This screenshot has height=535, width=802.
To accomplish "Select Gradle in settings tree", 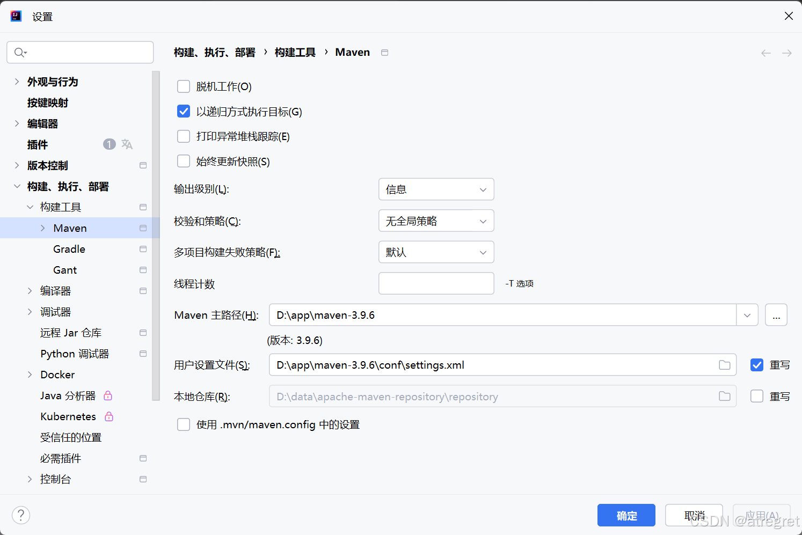I will [x=69, y=249].
